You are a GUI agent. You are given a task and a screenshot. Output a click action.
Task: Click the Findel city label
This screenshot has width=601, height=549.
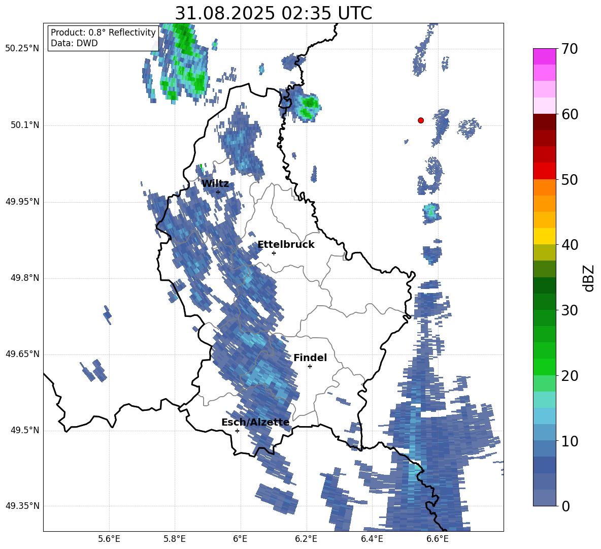[x=310, y=358]
